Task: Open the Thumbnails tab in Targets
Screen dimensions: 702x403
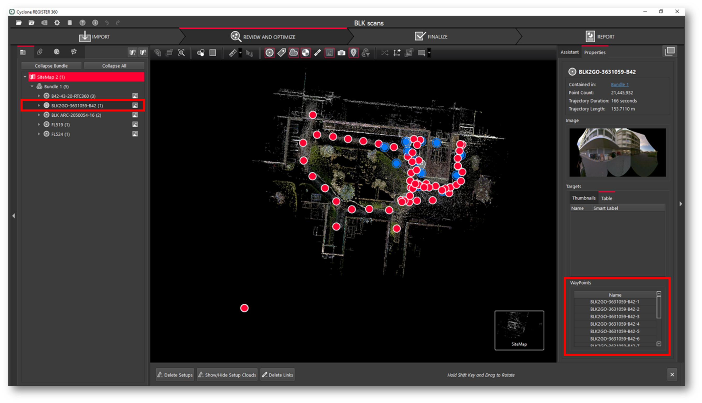Action: click(x=584, y=198)
